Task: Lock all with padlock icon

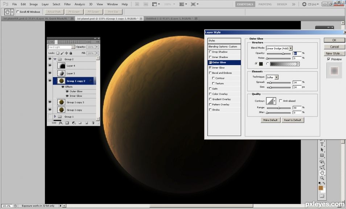Action: [x=71, y=53]
